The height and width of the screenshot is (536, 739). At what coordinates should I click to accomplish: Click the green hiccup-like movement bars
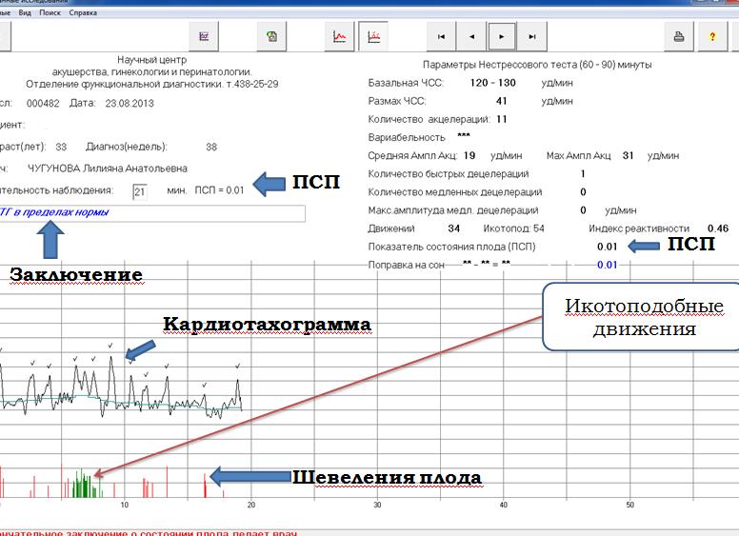[x=86, y=484]
